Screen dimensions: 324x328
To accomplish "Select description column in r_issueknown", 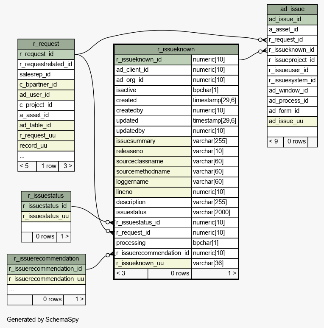I will 153,202.
